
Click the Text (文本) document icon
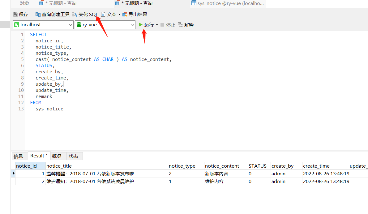[x=103, y=14]
